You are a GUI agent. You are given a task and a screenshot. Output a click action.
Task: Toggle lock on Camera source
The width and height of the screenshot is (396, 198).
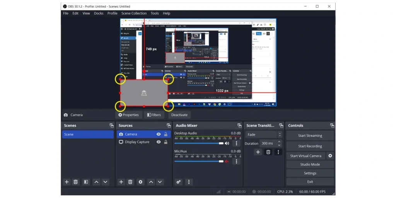click(x=166, y=134)
